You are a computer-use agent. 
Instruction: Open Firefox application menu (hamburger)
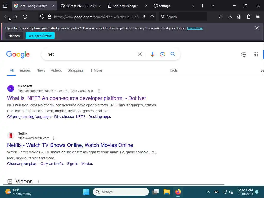pos(258,17)
